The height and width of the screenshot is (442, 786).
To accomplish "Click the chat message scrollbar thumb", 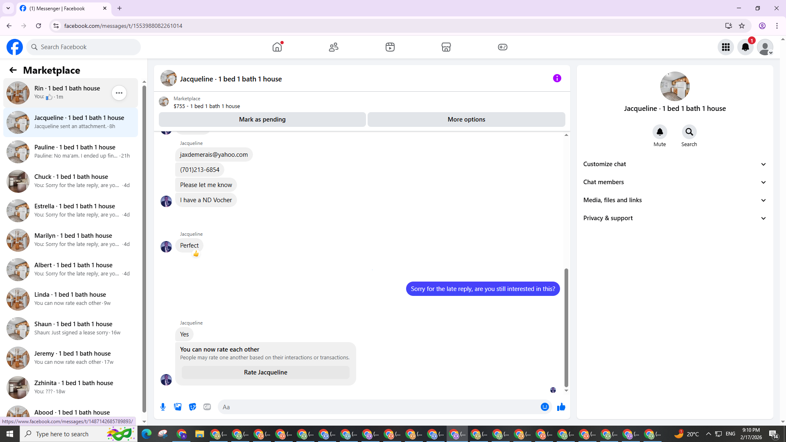I will (566, 327).
